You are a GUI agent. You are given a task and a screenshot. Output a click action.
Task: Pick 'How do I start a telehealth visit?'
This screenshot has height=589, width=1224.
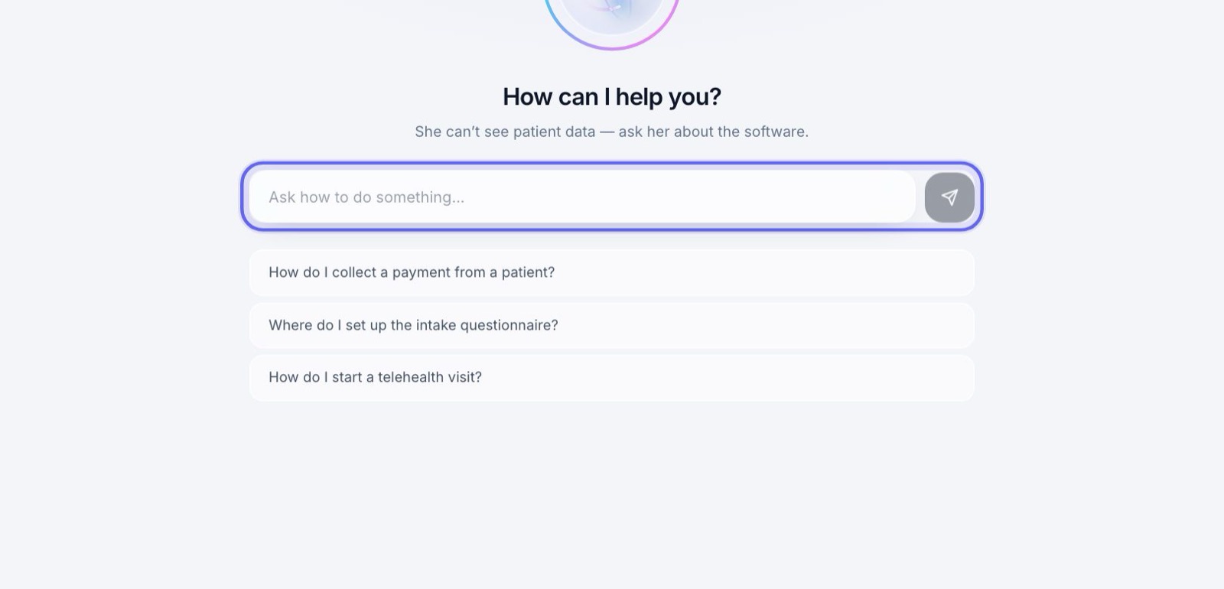[x=612, y=378]
